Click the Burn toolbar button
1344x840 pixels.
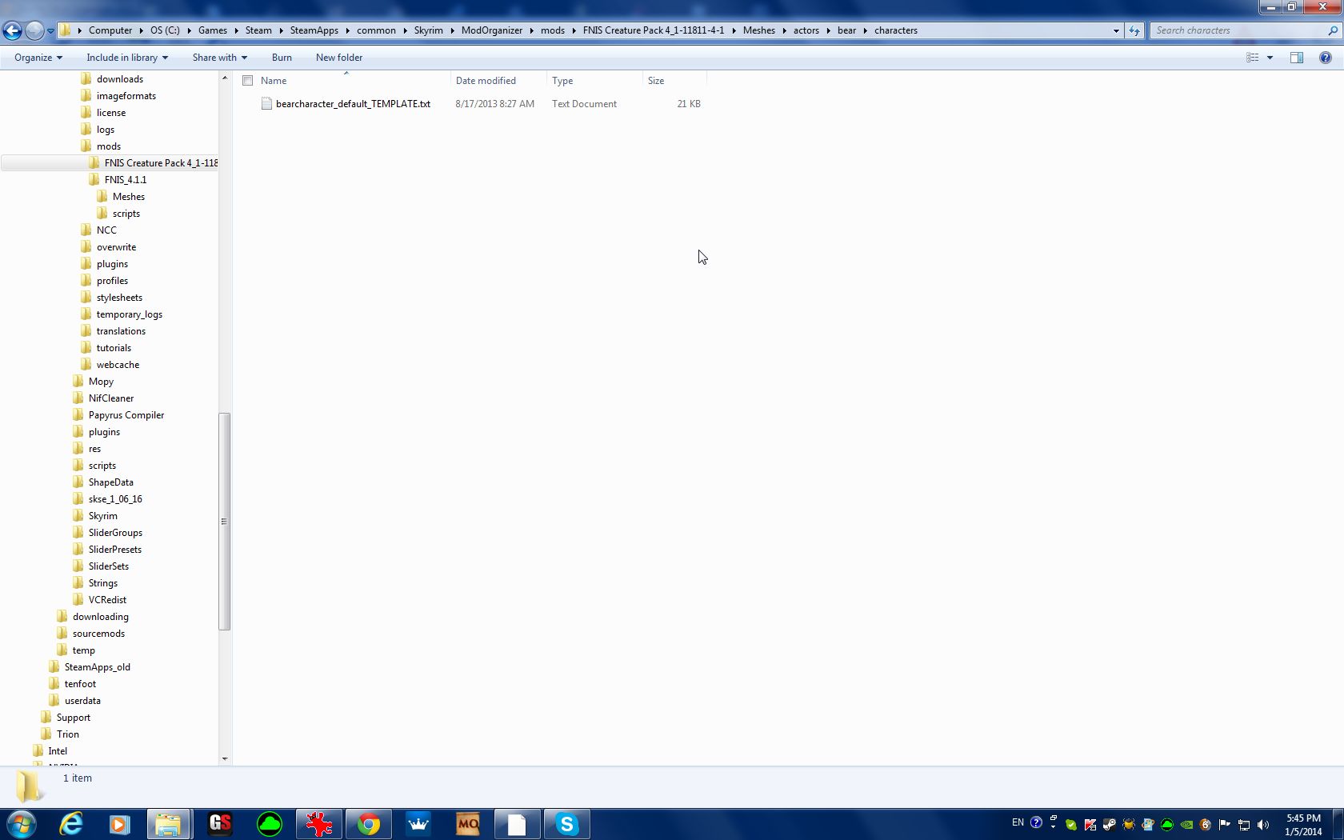click(x=282, y=58)
